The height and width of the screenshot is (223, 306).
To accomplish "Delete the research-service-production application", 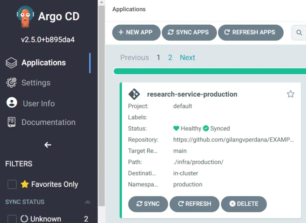I will click(x=244, y=204).
